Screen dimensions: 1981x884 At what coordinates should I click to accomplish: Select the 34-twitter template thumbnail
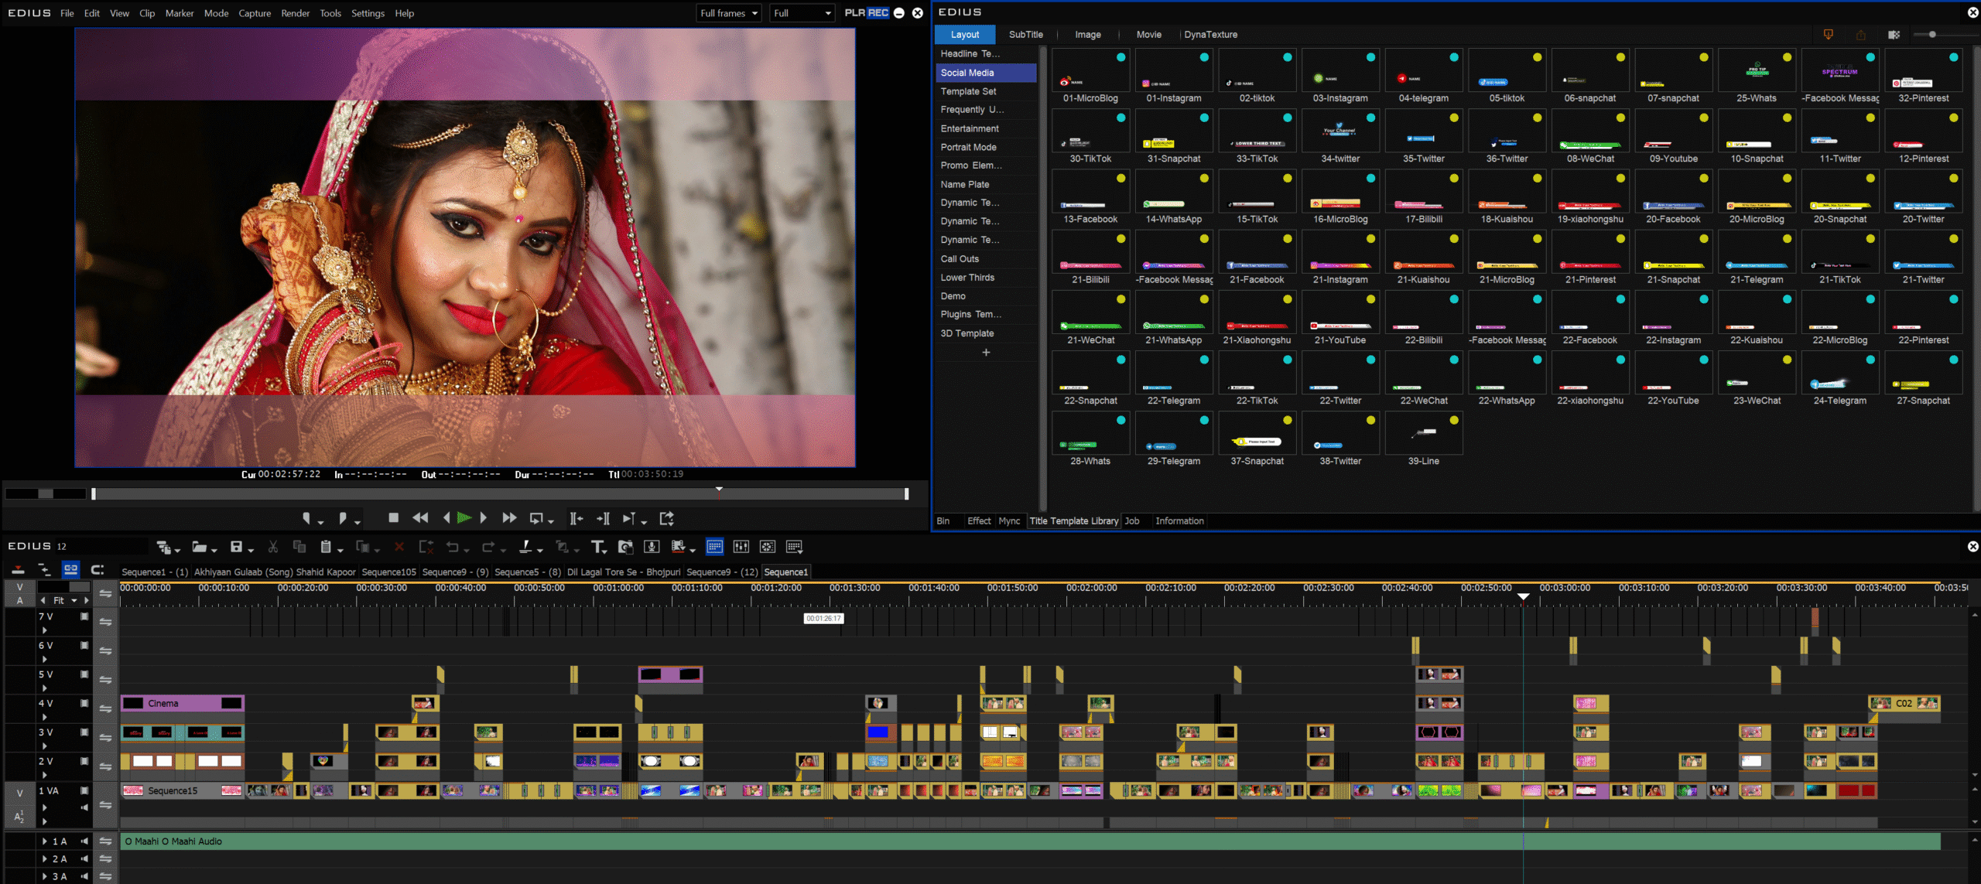(x=1339, y=131)
